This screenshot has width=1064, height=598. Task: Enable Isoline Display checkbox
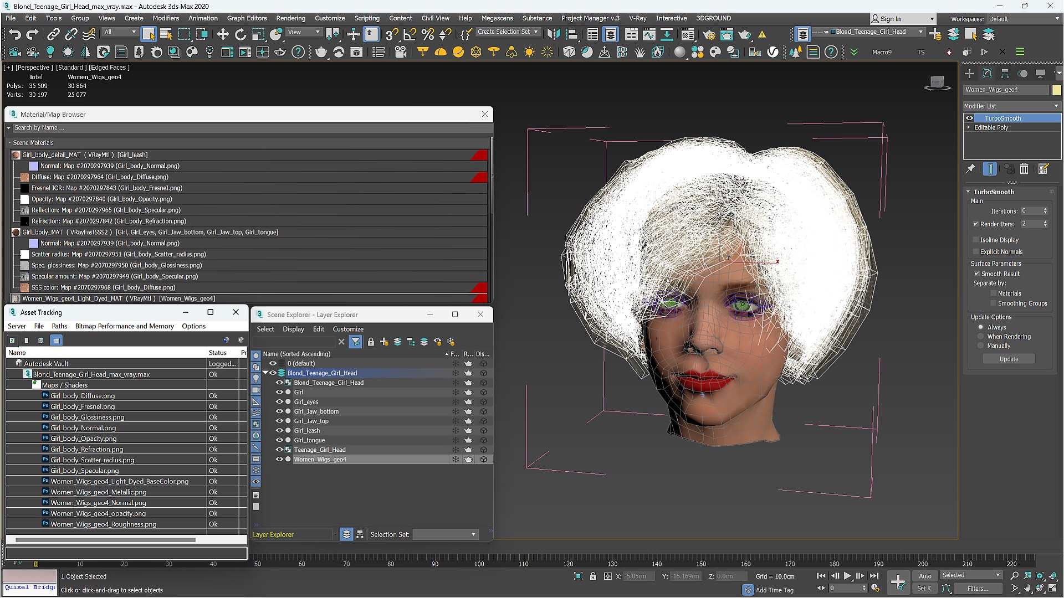[975, 240]
